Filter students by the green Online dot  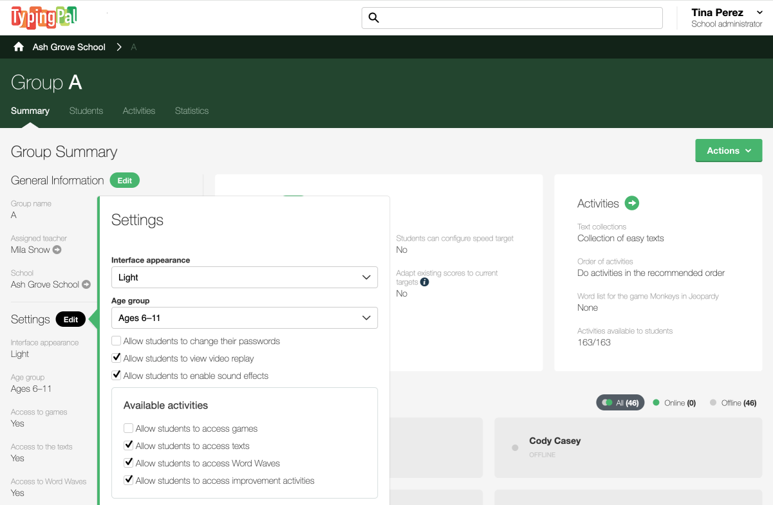657,403
